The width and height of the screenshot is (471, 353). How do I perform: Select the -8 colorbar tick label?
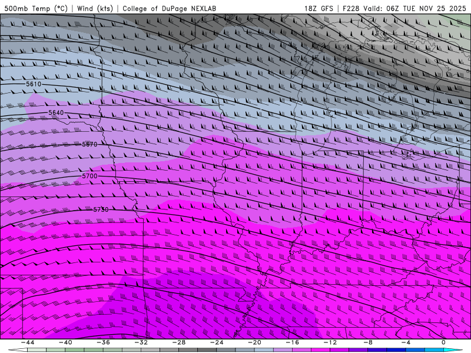click(x=368, y=342)
